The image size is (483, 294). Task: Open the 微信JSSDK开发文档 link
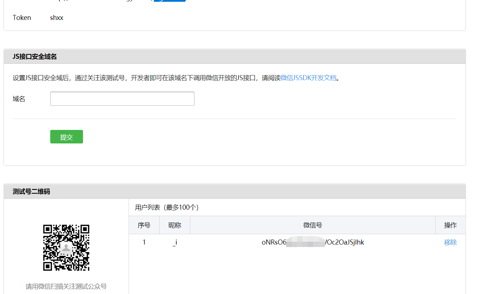(308, 78)
